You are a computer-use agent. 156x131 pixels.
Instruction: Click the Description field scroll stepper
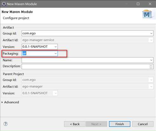[x=151, y=66]
